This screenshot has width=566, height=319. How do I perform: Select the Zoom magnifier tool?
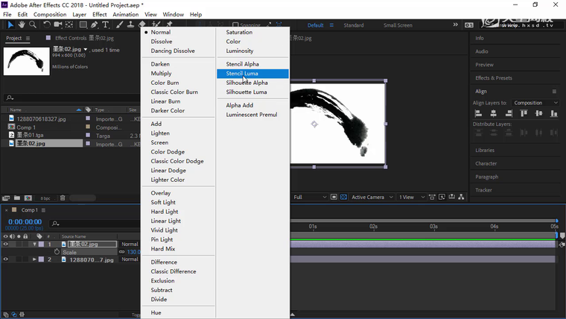[32, 25]
